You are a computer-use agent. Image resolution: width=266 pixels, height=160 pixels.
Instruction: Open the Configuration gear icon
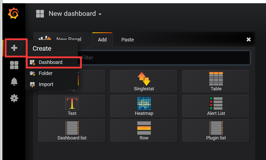(x=14, y=98)
